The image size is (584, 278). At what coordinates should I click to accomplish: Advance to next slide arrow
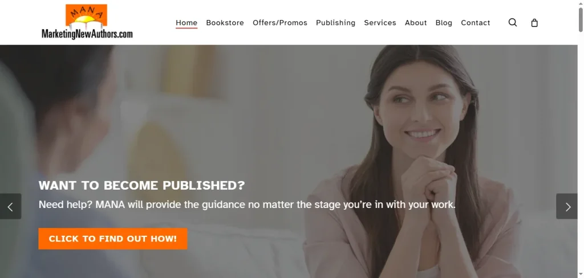[567, 207]
